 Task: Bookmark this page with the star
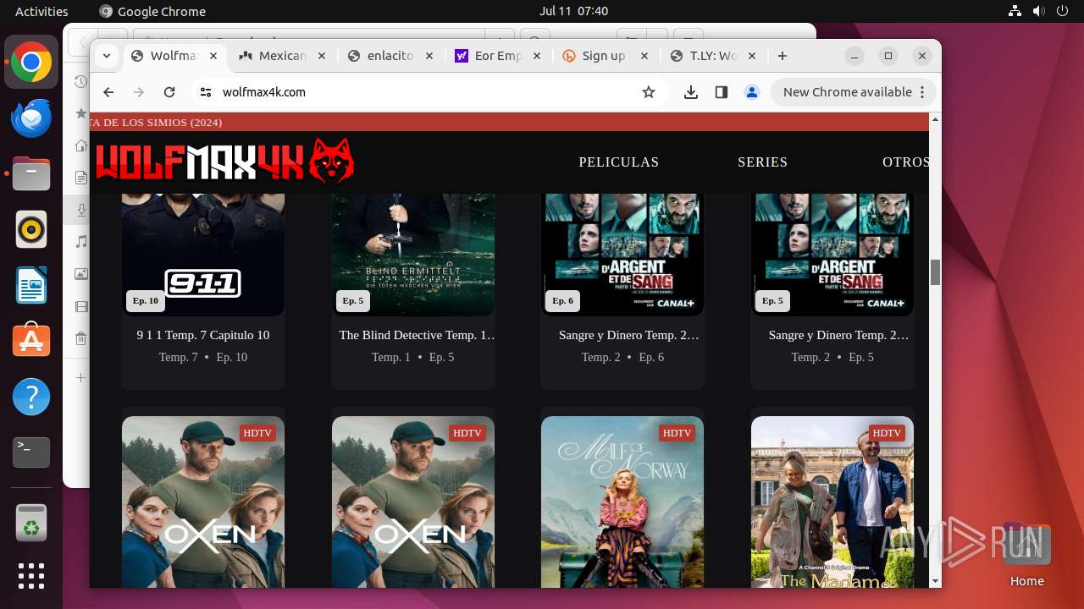pyautogui.click(x=649, y=92)
